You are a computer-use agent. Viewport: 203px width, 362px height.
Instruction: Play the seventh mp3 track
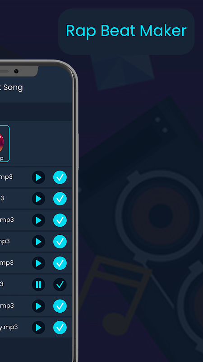38,306
